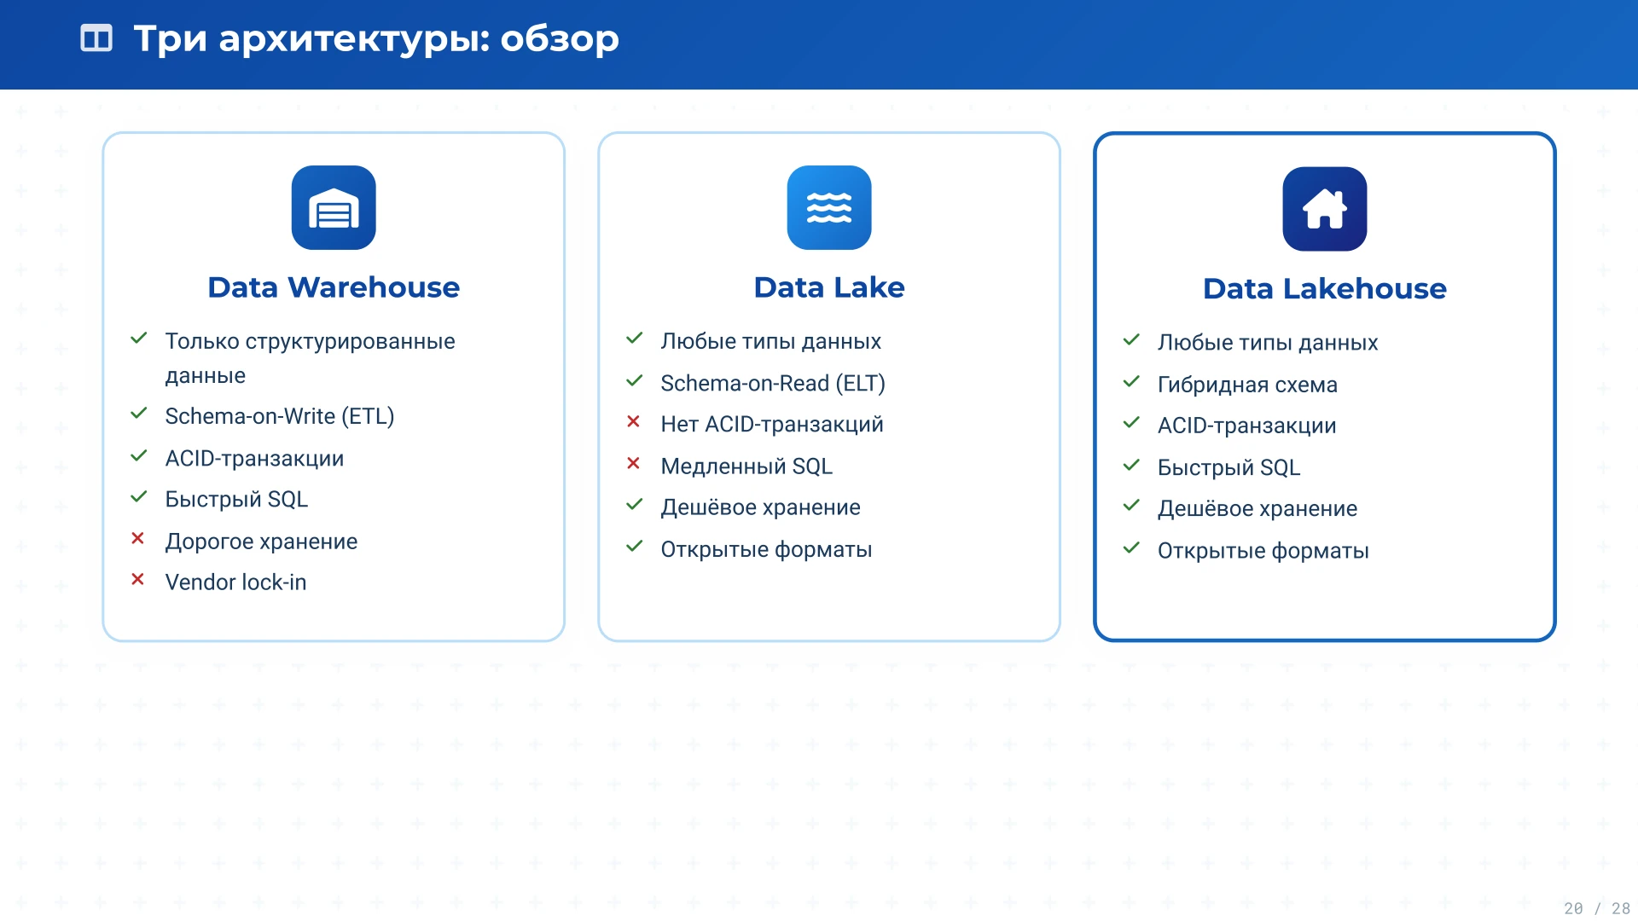This screenshot has width=1638, height=921.
Task: Click the slide counter 20 / 28
Action: [1596, 908]
